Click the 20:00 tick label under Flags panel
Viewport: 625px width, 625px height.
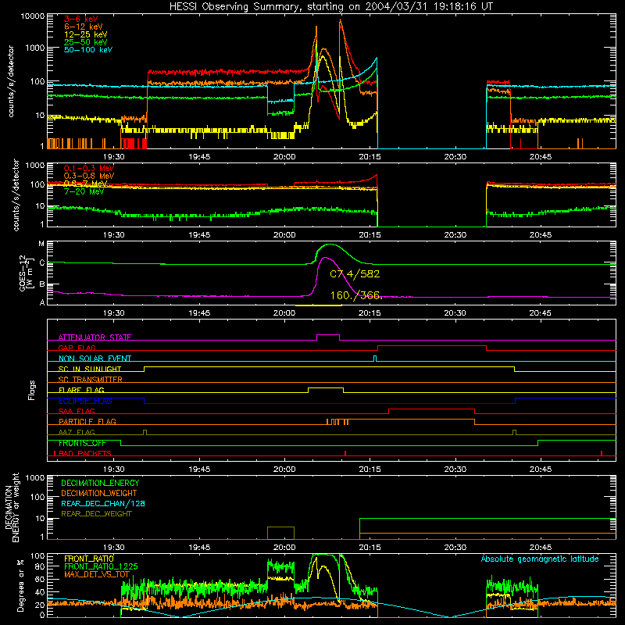point(284,469)
